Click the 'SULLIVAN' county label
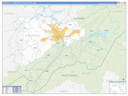This screenshot has width=128, height=96. pyautogui.click(x=57, y=11)
